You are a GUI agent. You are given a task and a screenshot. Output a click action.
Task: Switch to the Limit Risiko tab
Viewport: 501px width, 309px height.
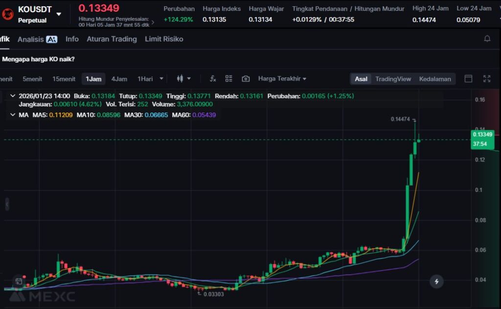tap(164, 39)
